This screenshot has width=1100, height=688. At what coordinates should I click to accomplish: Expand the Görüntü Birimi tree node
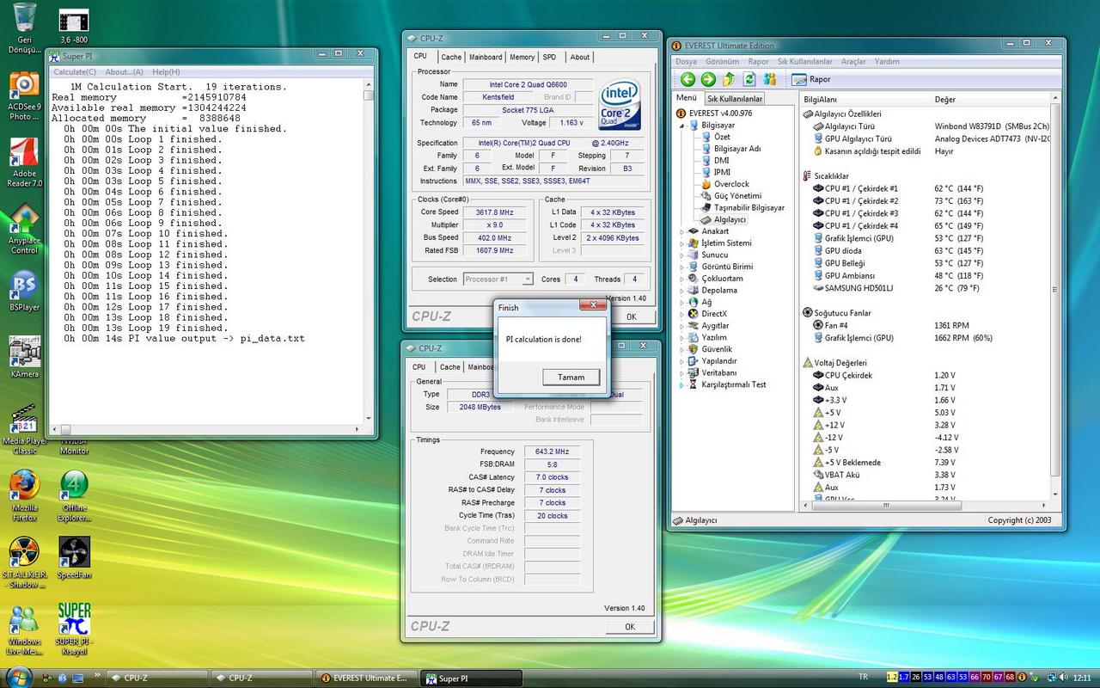(683, 267)
